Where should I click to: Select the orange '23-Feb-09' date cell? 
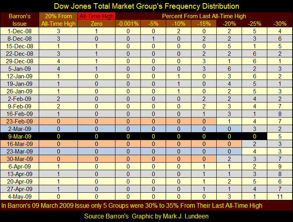(x=20, y=121)
